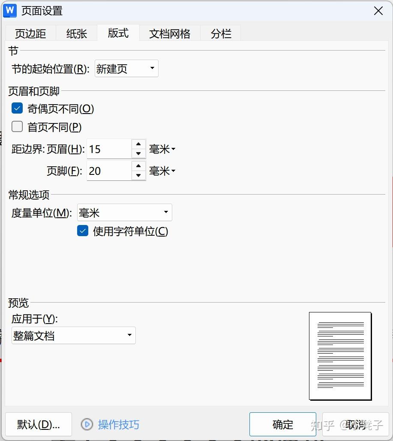Click the up arrow to increase 页脚 value
Image resolution: width=393 pixels, height=441 pixels.
click(139, 166)
